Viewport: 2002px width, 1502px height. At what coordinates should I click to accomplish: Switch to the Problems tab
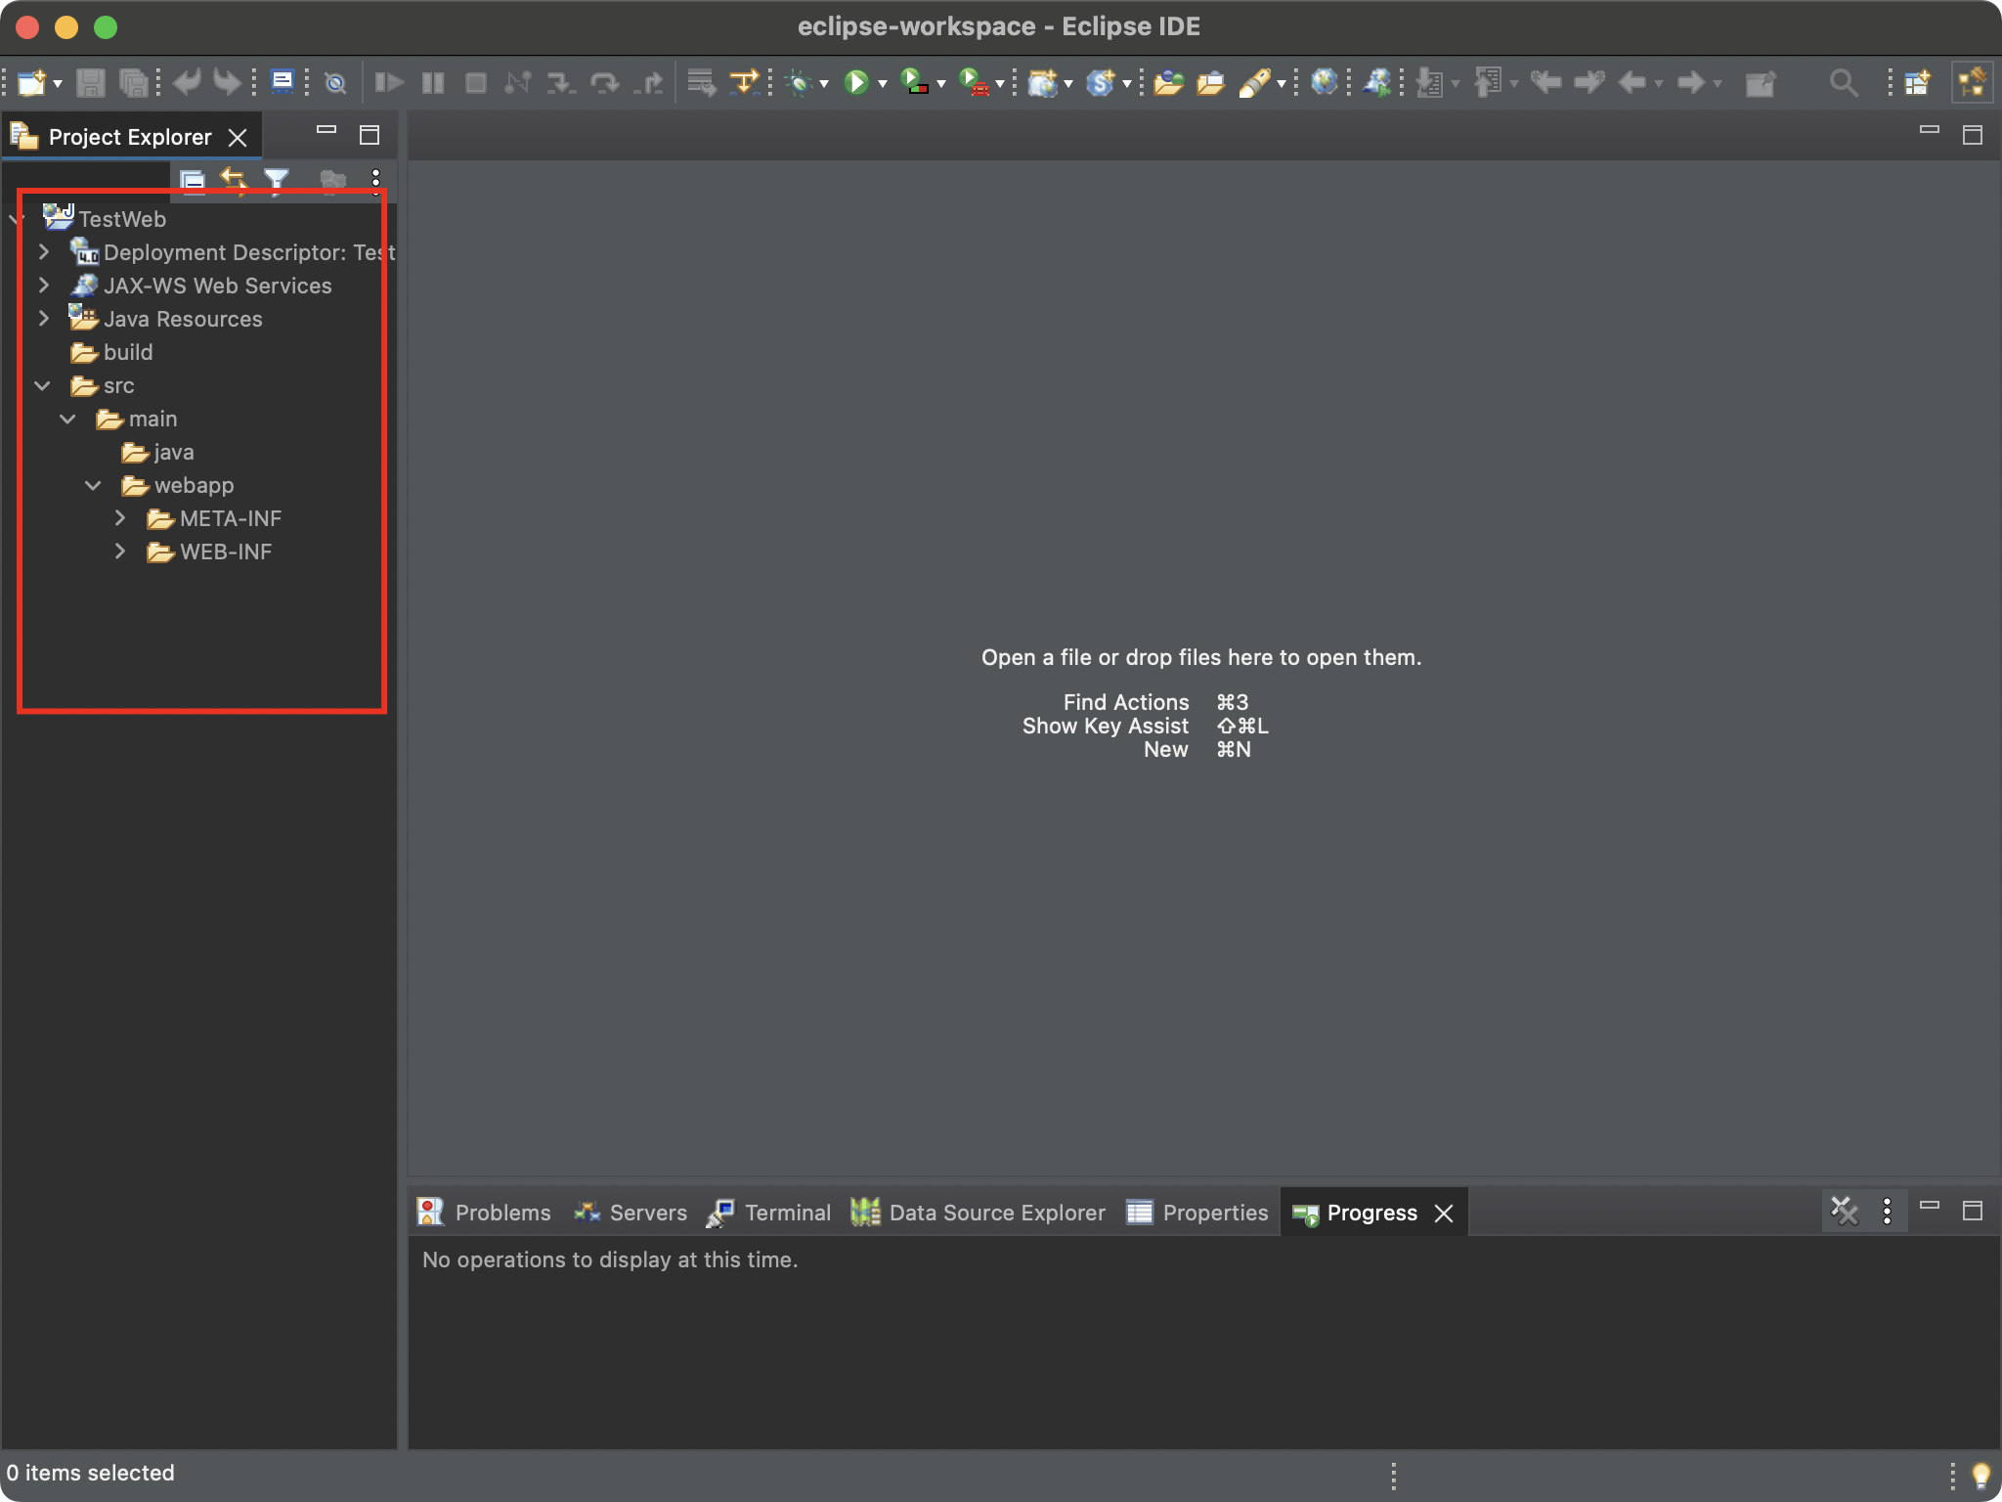pos(484,1213)
